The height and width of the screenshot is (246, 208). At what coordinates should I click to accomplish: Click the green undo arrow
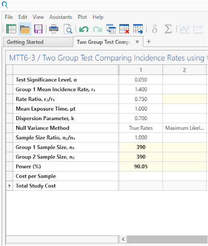(x=84, y=29)
